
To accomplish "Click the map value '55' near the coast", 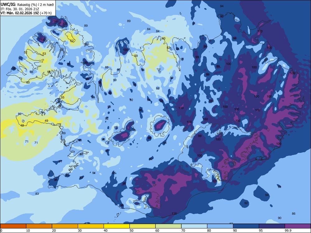I will point(63,98).
